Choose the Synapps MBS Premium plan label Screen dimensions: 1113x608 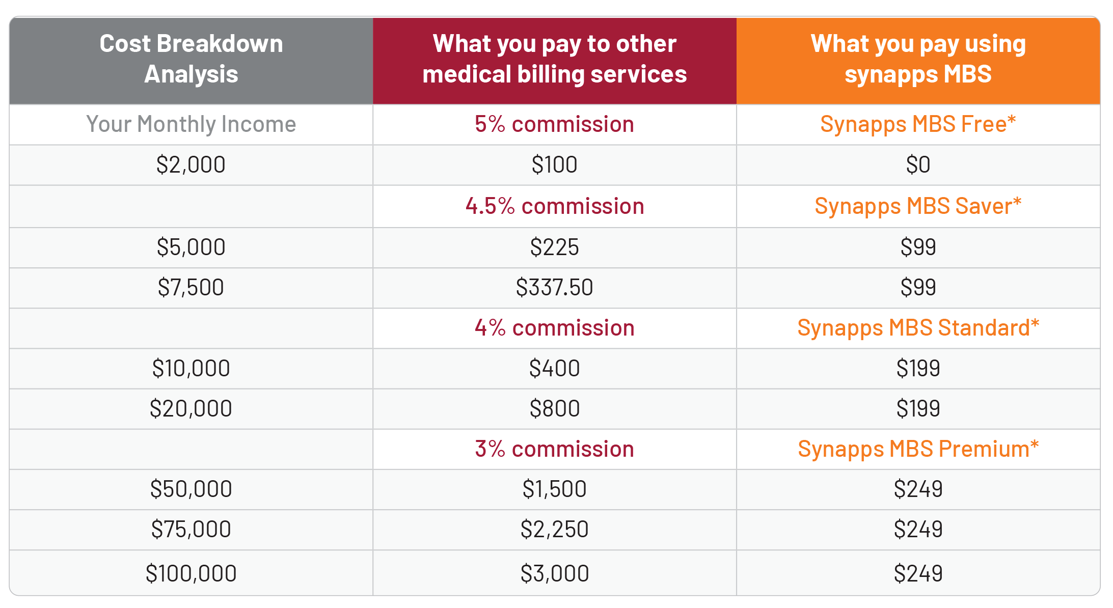tap(918, 449)
